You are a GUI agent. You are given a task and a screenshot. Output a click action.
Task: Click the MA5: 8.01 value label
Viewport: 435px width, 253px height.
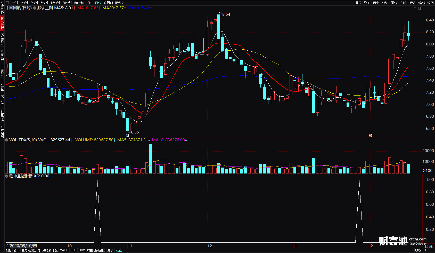point(65,8)
